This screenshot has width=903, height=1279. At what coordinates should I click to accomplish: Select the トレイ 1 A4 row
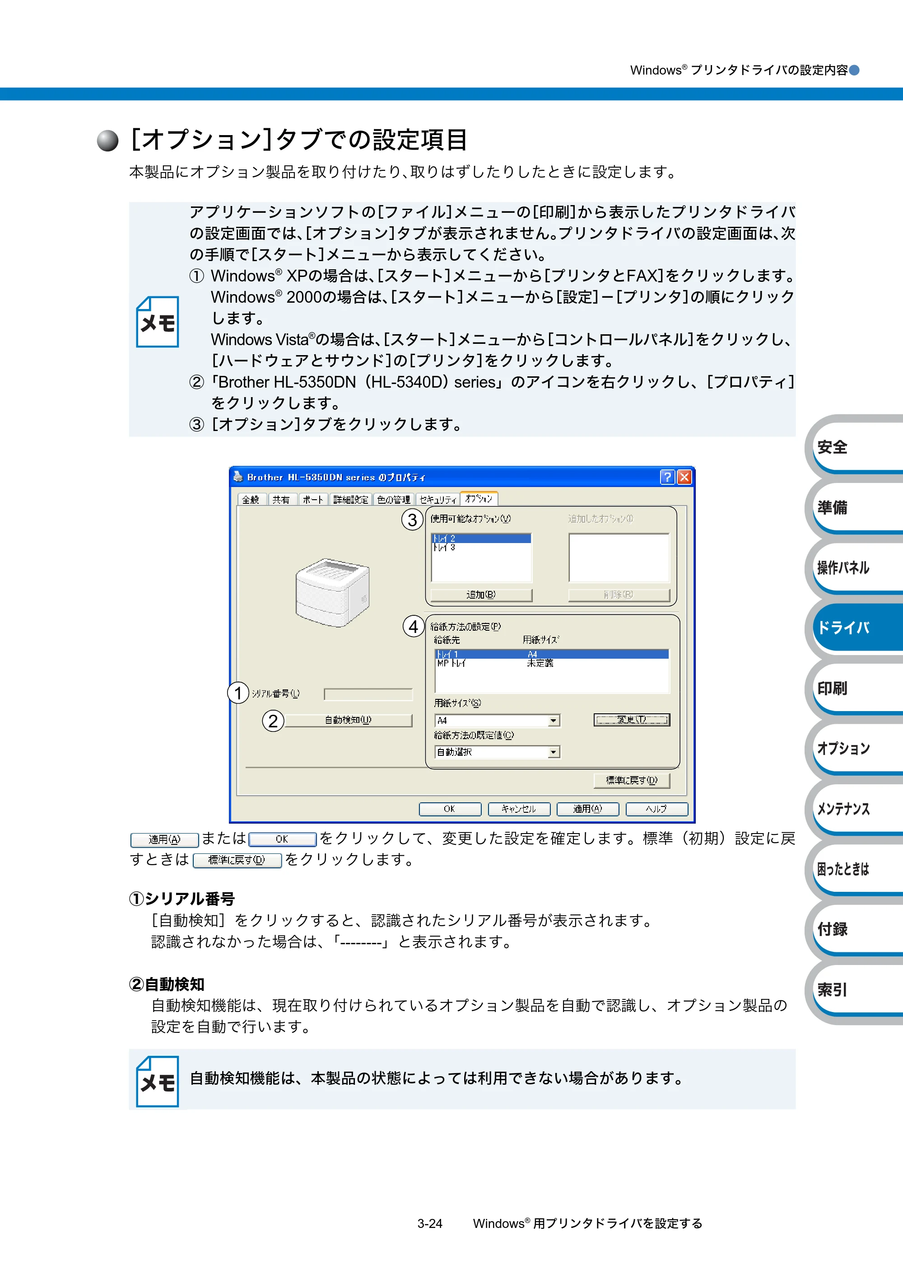click(552, 654)
